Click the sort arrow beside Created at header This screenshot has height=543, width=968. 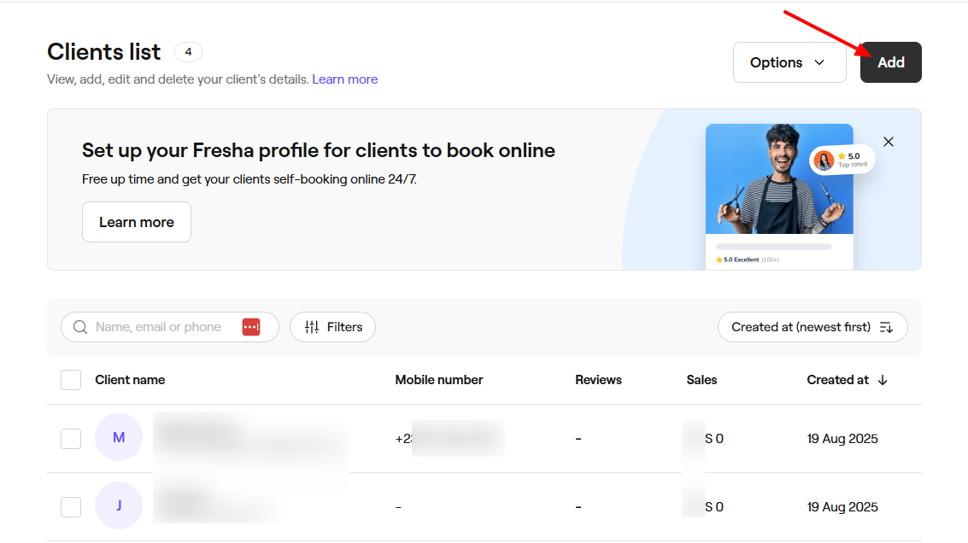click(883, 380)
